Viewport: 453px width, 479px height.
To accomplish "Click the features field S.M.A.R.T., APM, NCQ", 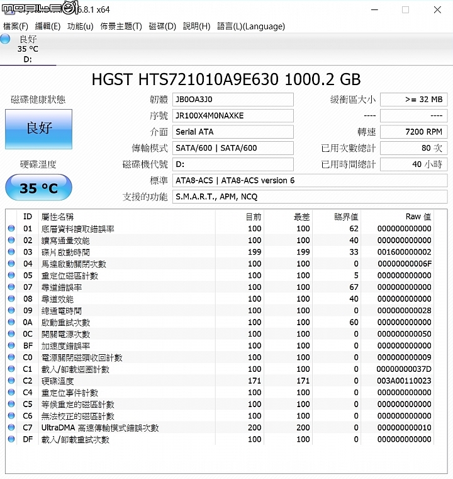I will [310, 197].
